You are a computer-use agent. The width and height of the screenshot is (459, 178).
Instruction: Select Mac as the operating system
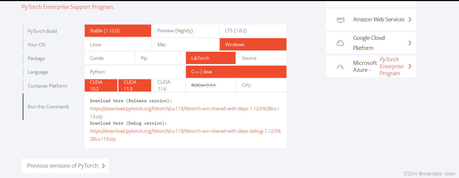coord(162,44)
